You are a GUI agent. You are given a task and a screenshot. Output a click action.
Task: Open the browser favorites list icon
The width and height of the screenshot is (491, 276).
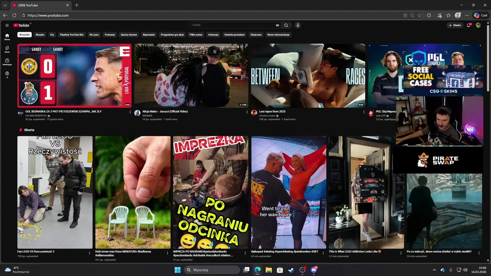click(x=449, y=15)
